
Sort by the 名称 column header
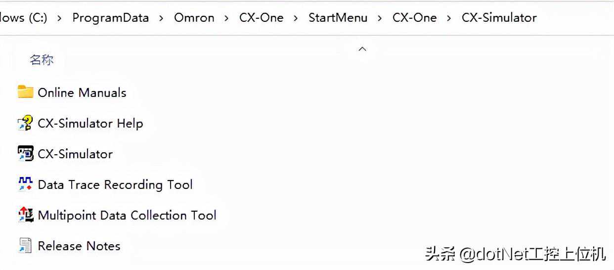point(42,60)
